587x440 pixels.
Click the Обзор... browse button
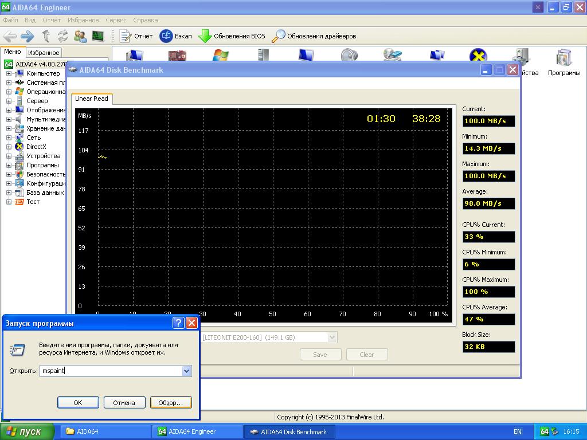click(170, 403)
